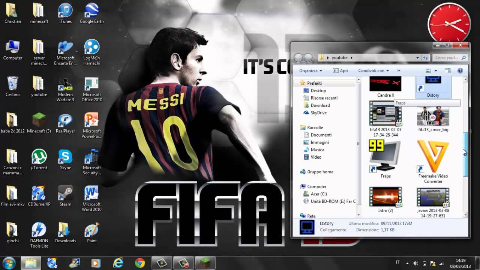Click the Help question-mark icon in Explorer

(460, 70)
